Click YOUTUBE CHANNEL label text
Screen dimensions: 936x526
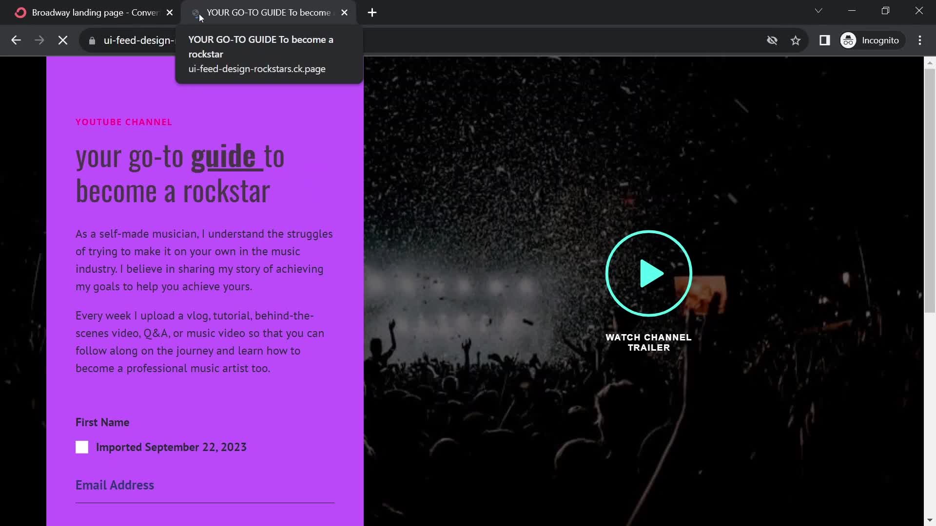(x=123, y=122)
